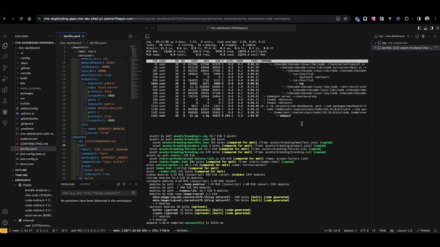The height and width of the screenshot is (247, 440).
Task: Go to the browser home page
Action: coord(29,19)
